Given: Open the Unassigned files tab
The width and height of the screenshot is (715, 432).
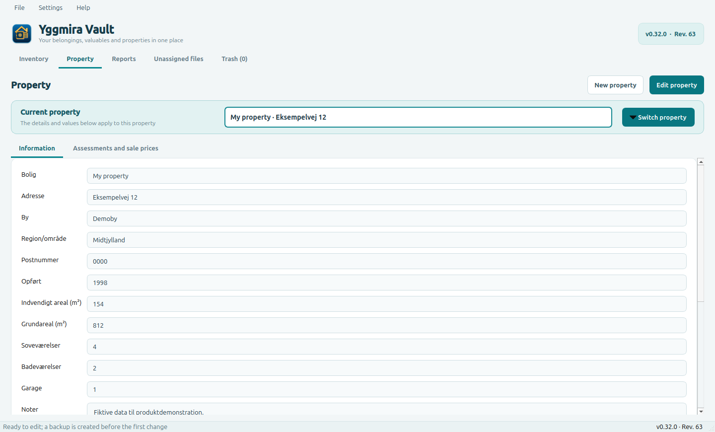Looking at the screenshot, I should 179,59.
